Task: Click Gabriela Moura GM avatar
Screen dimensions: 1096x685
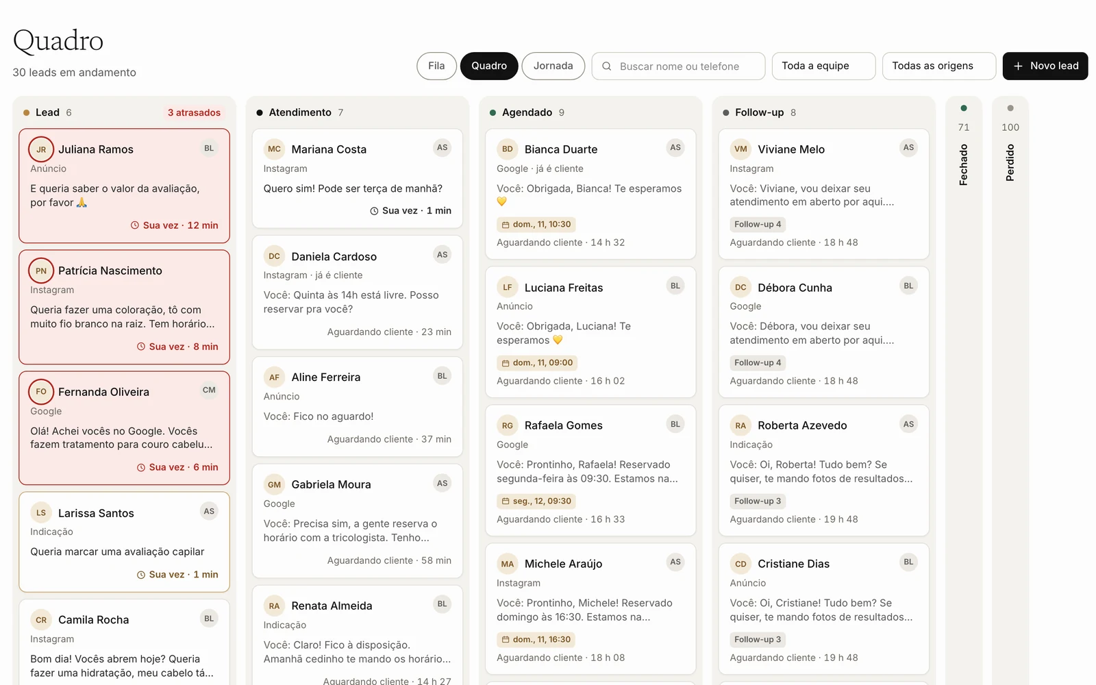Action: (274, 484)
